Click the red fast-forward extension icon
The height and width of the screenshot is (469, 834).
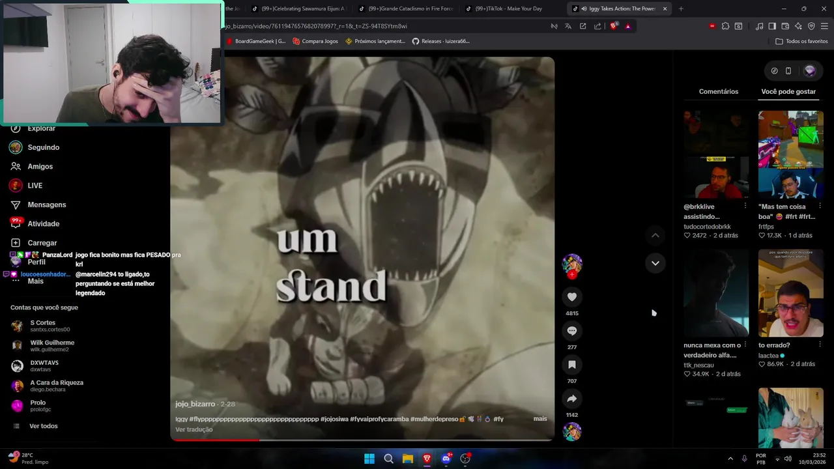point(712,26)
